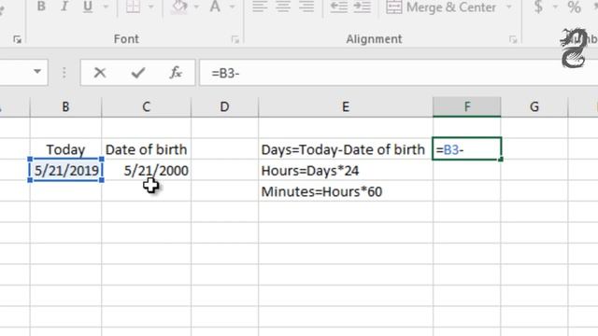Cancel formula entry with X
The height and width of the screenshot is (336, 598).
[100, 73]
